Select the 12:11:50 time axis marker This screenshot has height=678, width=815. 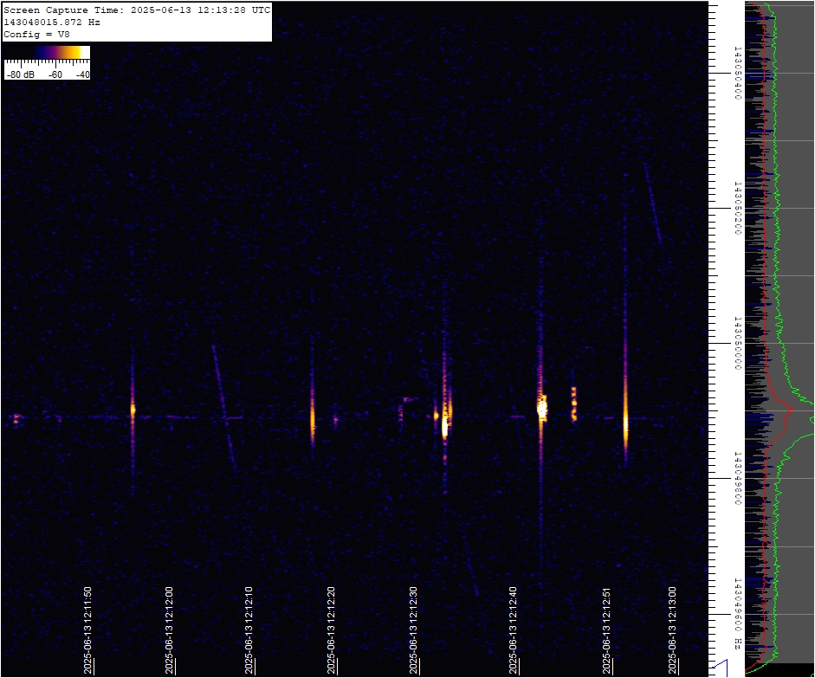tap(87, 630)
